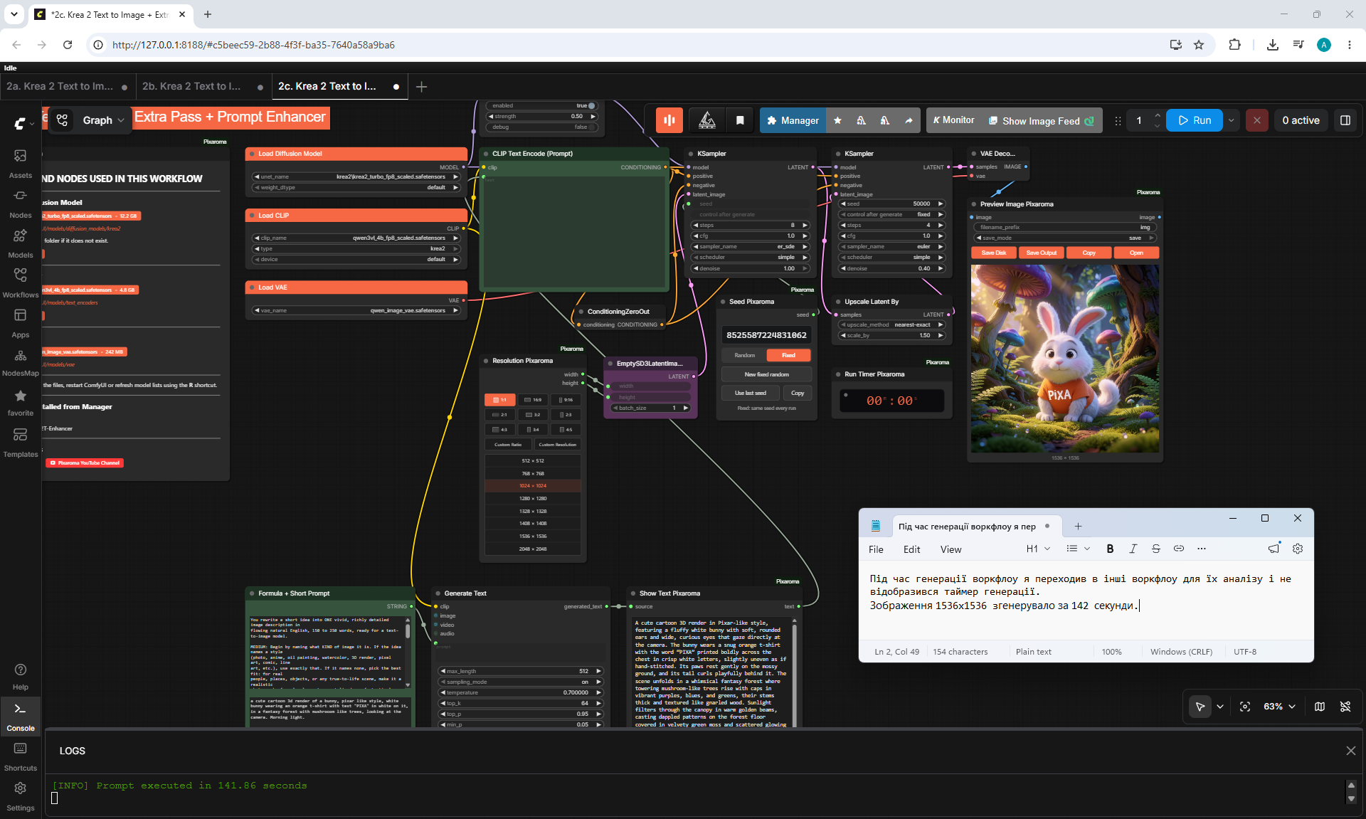Activate the select mode arrow tool
This screenshot has height=819, width=1366.
pyautogui.click(x=1200, y=707)
